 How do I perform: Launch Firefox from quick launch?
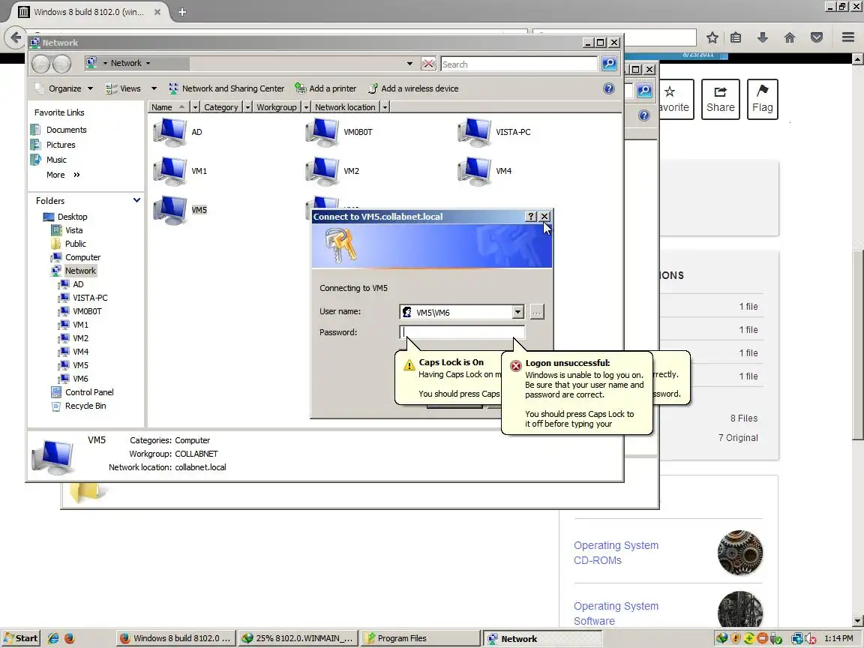point(70,638)
